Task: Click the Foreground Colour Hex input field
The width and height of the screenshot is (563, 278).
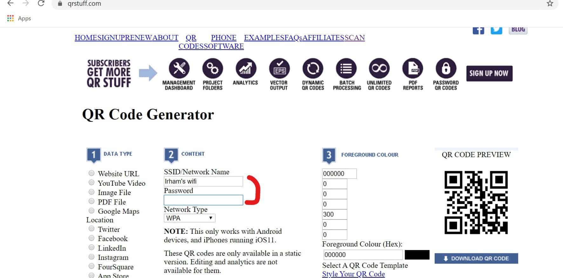Action: click(363, 255)
